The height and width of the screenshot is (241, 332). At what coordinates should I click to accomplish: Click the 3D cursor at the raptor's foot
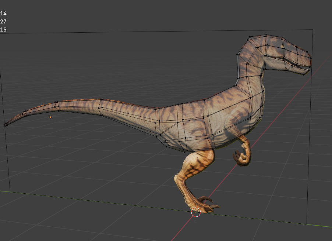coord(196,212)
